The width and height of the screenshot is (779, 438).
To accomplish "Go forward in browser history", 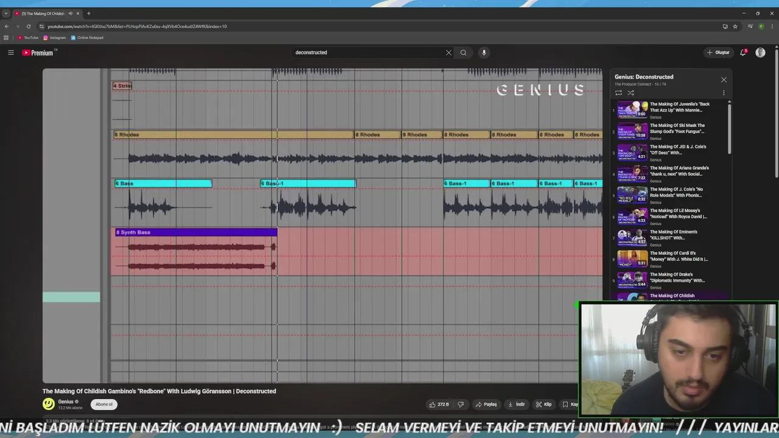I will pos(18,27).
